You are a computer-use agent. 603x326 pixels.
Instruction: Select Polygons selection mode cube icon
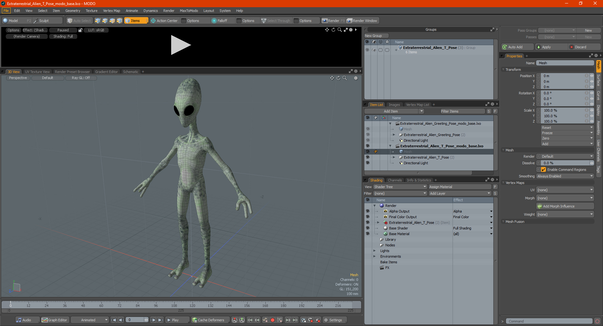point(112,21)
